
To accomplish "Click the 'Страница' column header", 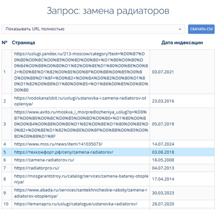I will [x=23, y=43].
